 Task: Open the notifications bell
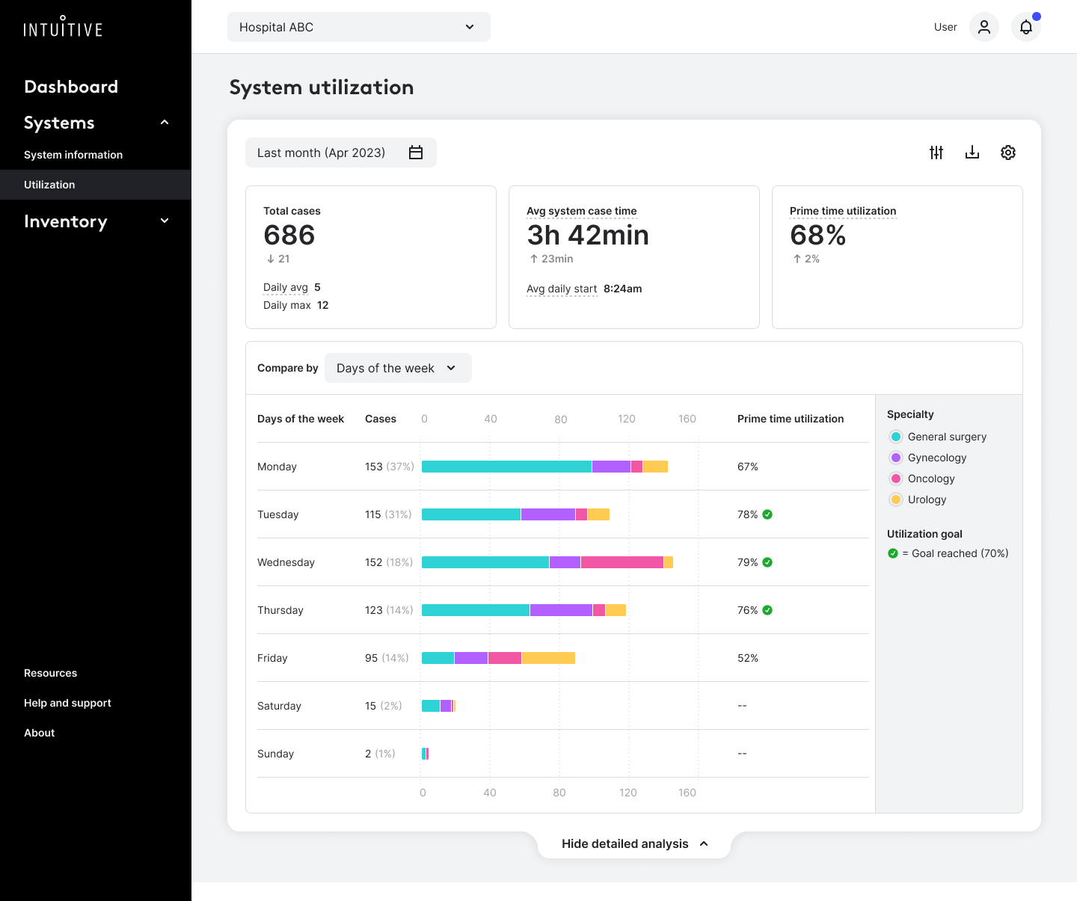point(1026,27)
